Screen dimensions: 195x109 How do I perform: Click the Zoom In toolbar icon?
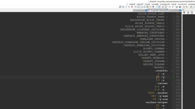[x=173, y=7]
